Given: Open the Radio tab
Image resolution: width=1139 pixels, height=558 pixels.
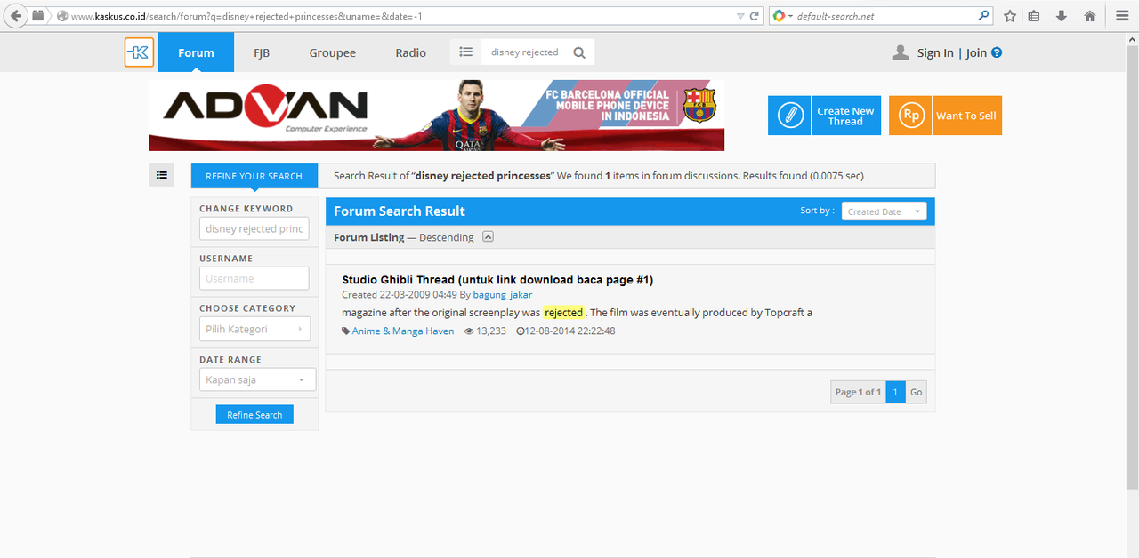Looking at the screenshot, I should [x=411, y=52].
